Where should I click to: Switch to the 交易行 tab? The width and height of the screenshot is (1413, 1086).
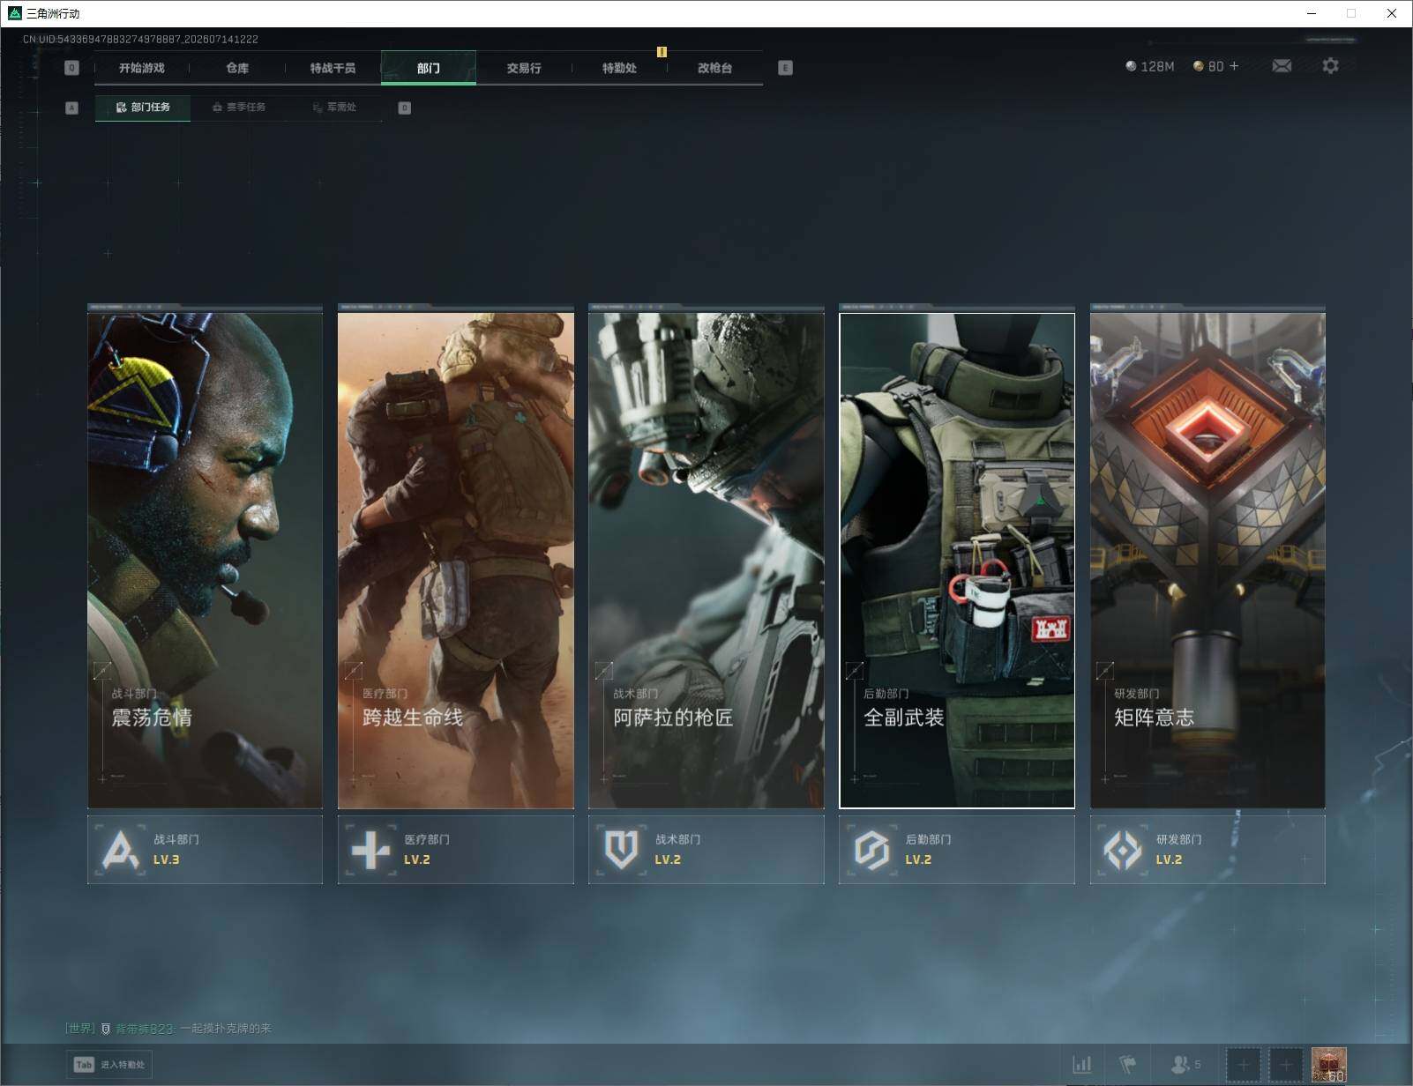(x=524, y=68)
